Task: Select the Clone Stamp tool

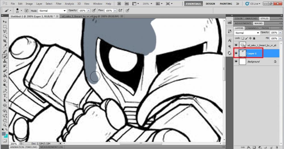Action: click(5, 61)
